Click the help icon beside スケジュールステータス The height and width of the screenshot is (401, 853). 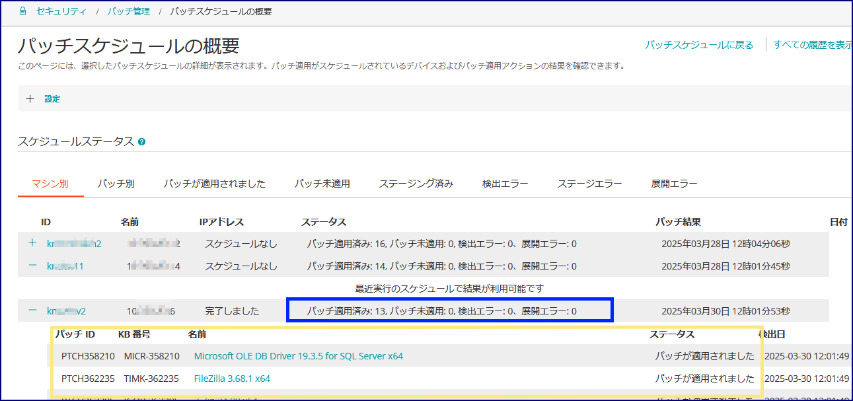pos(142,141)
